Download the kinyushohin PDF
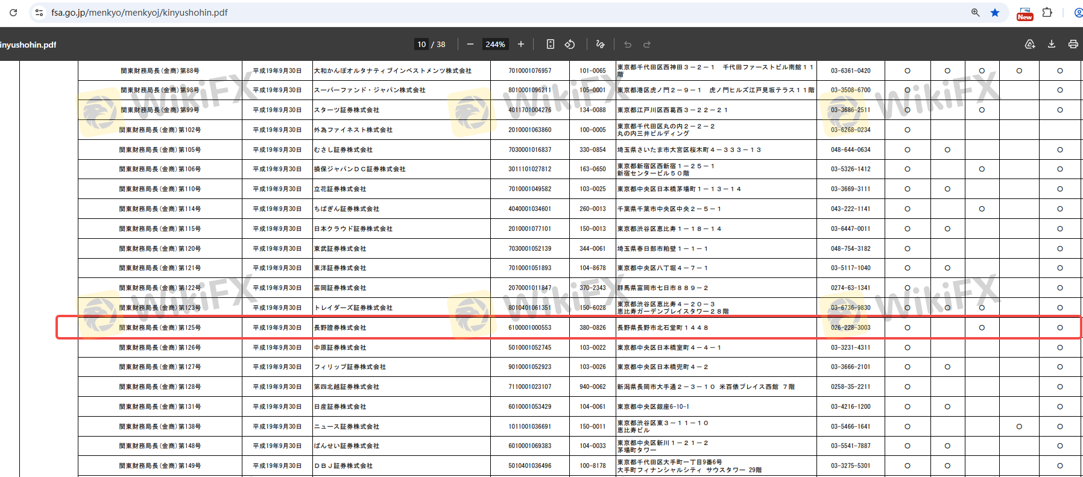This screenshot has width=1083, height=477. point(1052,44)
